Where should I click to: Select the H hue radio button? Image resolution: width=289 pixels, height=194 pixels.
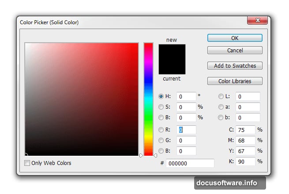[161, 96]
